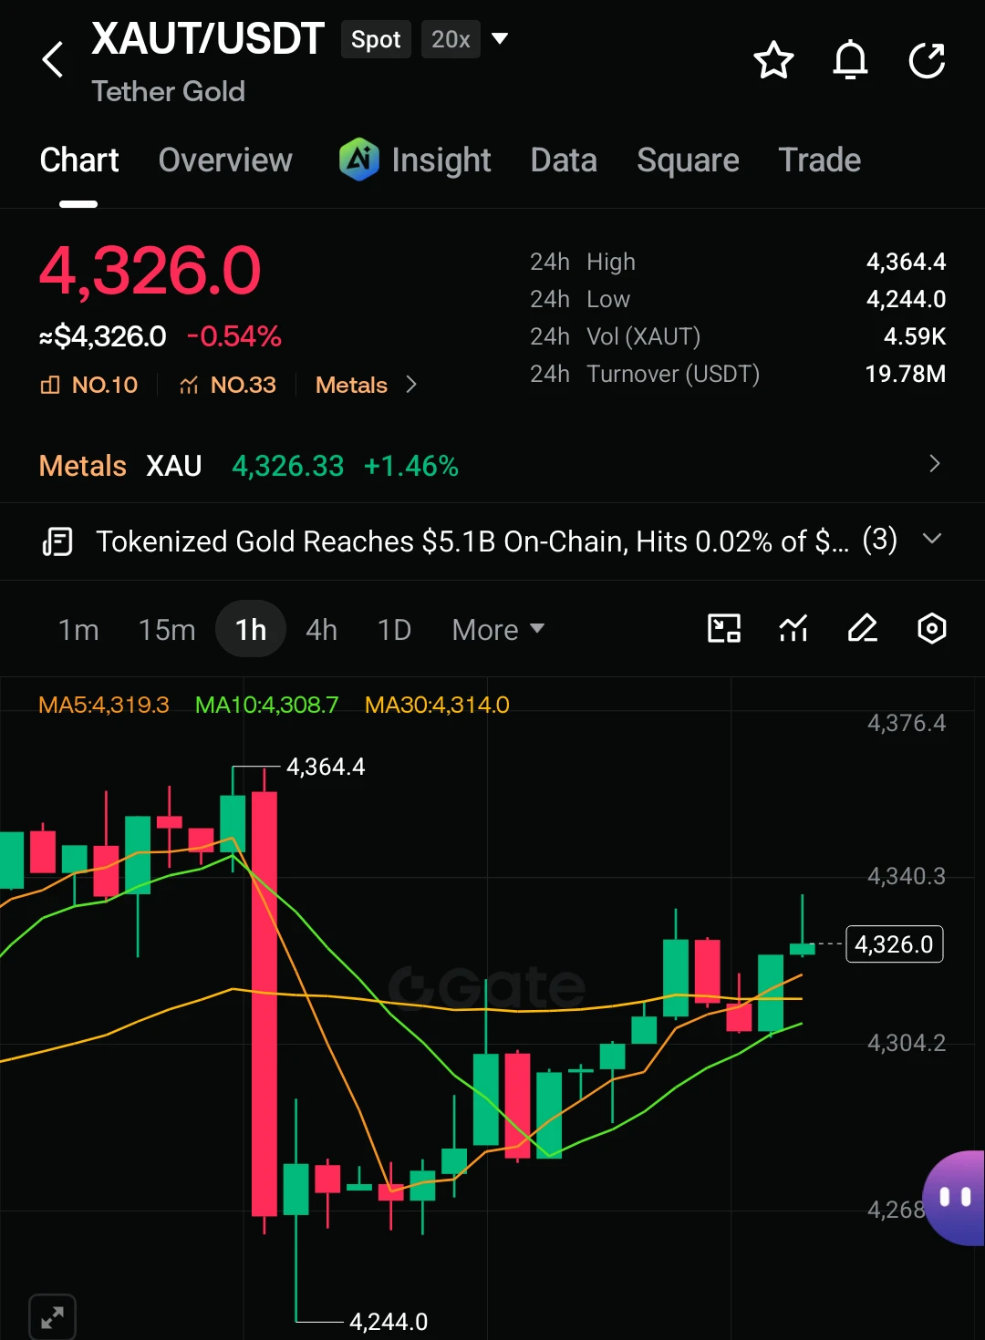This screenshot has width=985, height=1340.
Task: Tap the 20x leverage badge
Action: [x=451, y=39]
